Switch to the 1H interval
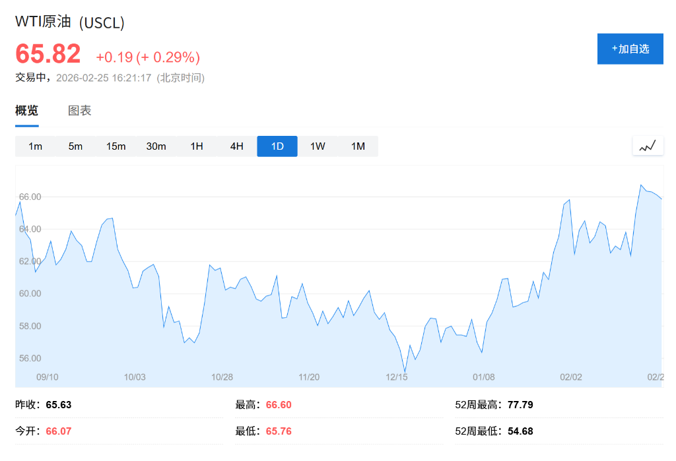 point(196,146)
